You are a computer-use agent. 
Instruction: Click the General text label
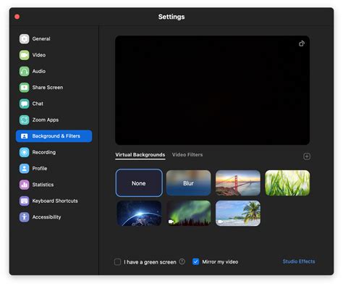(x=41, y=39)
